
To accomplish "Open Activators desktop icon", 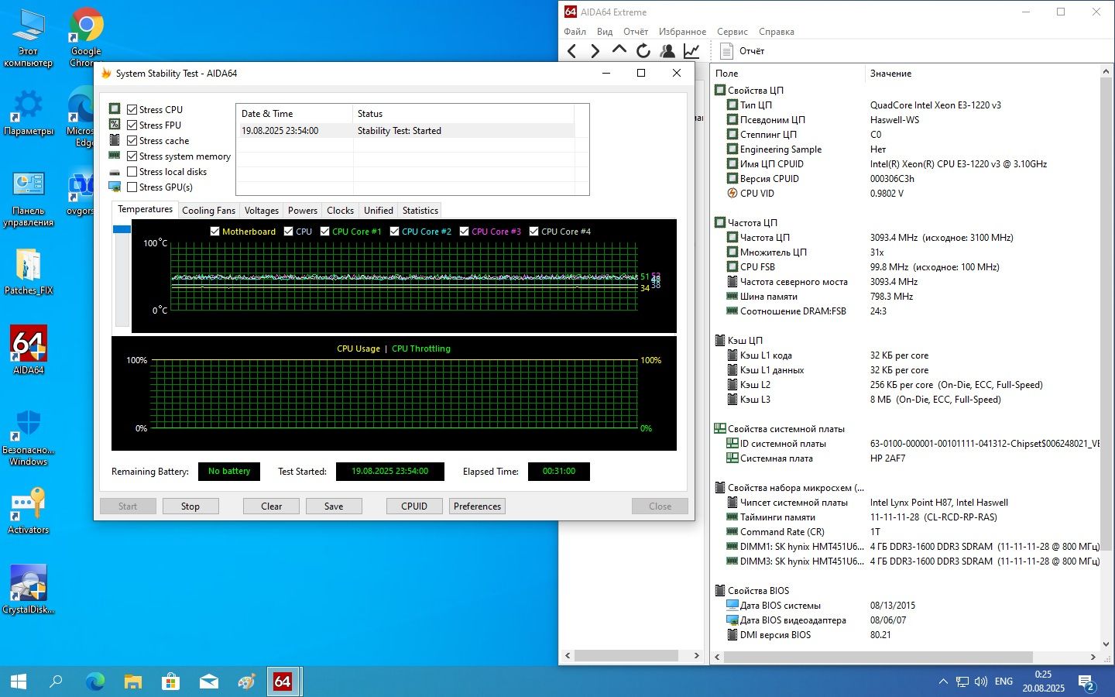I will (29, 510).
